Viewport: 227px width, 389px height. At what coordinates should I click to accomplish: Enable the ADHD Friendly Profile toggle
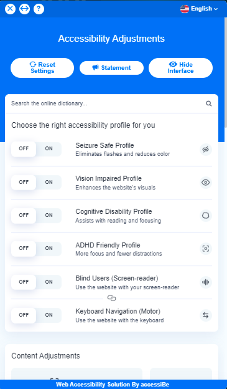[49, 249]
